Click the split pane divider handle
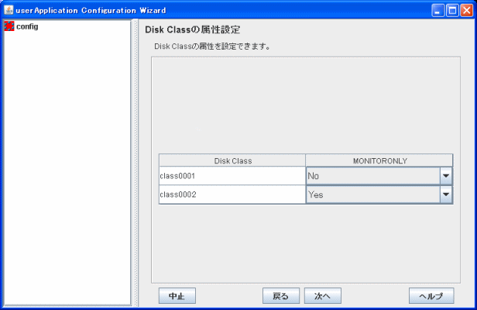Image resolution: width=477 pixels, height=310 pixels. pos(135,163)
